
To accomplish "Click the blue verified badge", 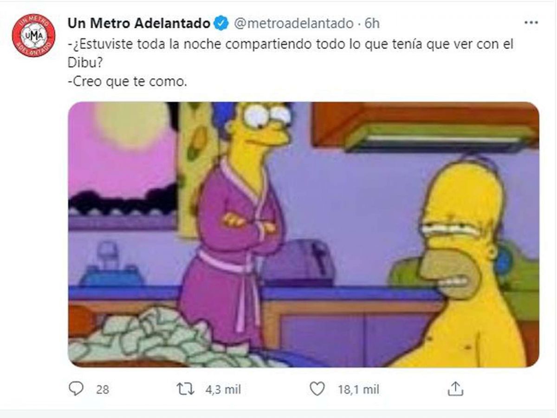I will coord(221,23).
